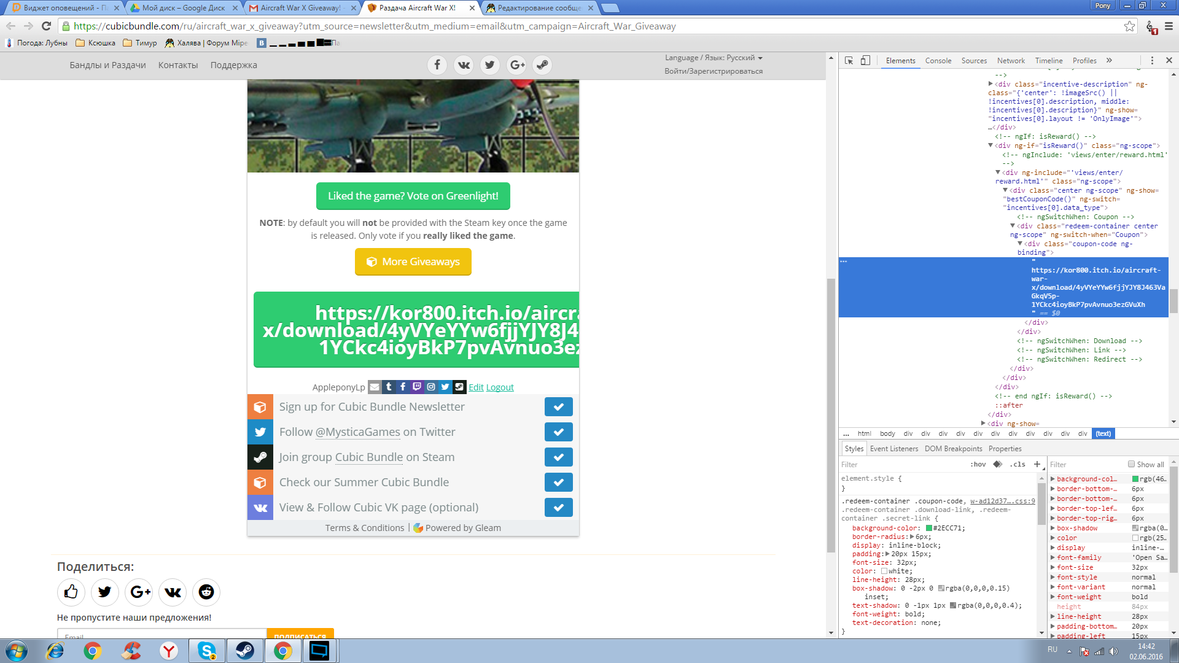This screenshot has width=1179, height=663.
Task: Click the Tumblr icon near AppleponyLp
Action: [x=388, y=386]
